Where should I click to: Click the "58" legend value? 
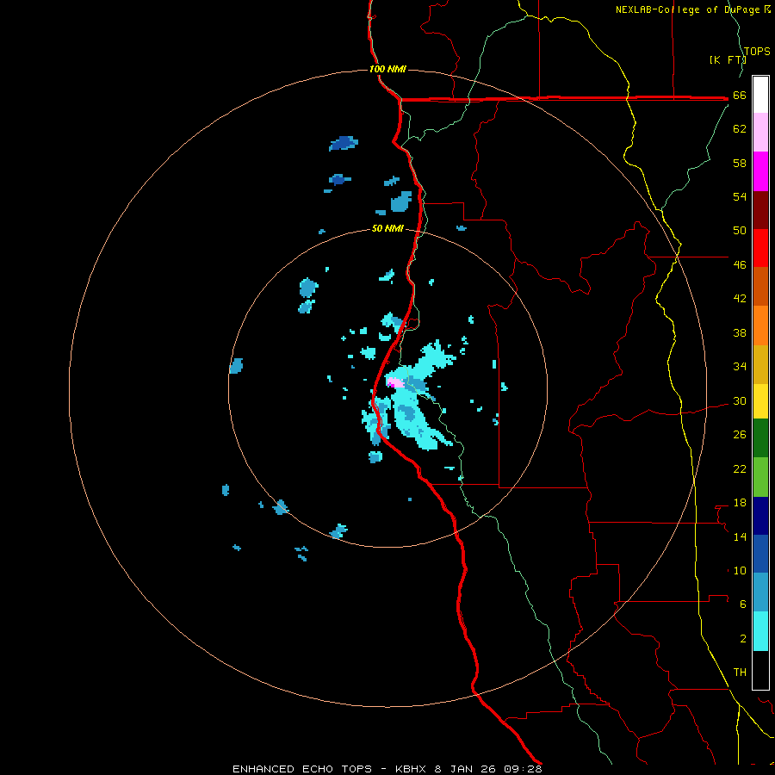pyautogui.click(x=740, y=163)
